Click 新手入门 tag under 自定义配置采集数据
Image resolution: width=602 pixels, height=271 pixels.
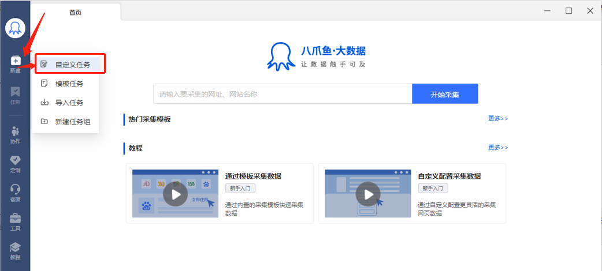433,188
